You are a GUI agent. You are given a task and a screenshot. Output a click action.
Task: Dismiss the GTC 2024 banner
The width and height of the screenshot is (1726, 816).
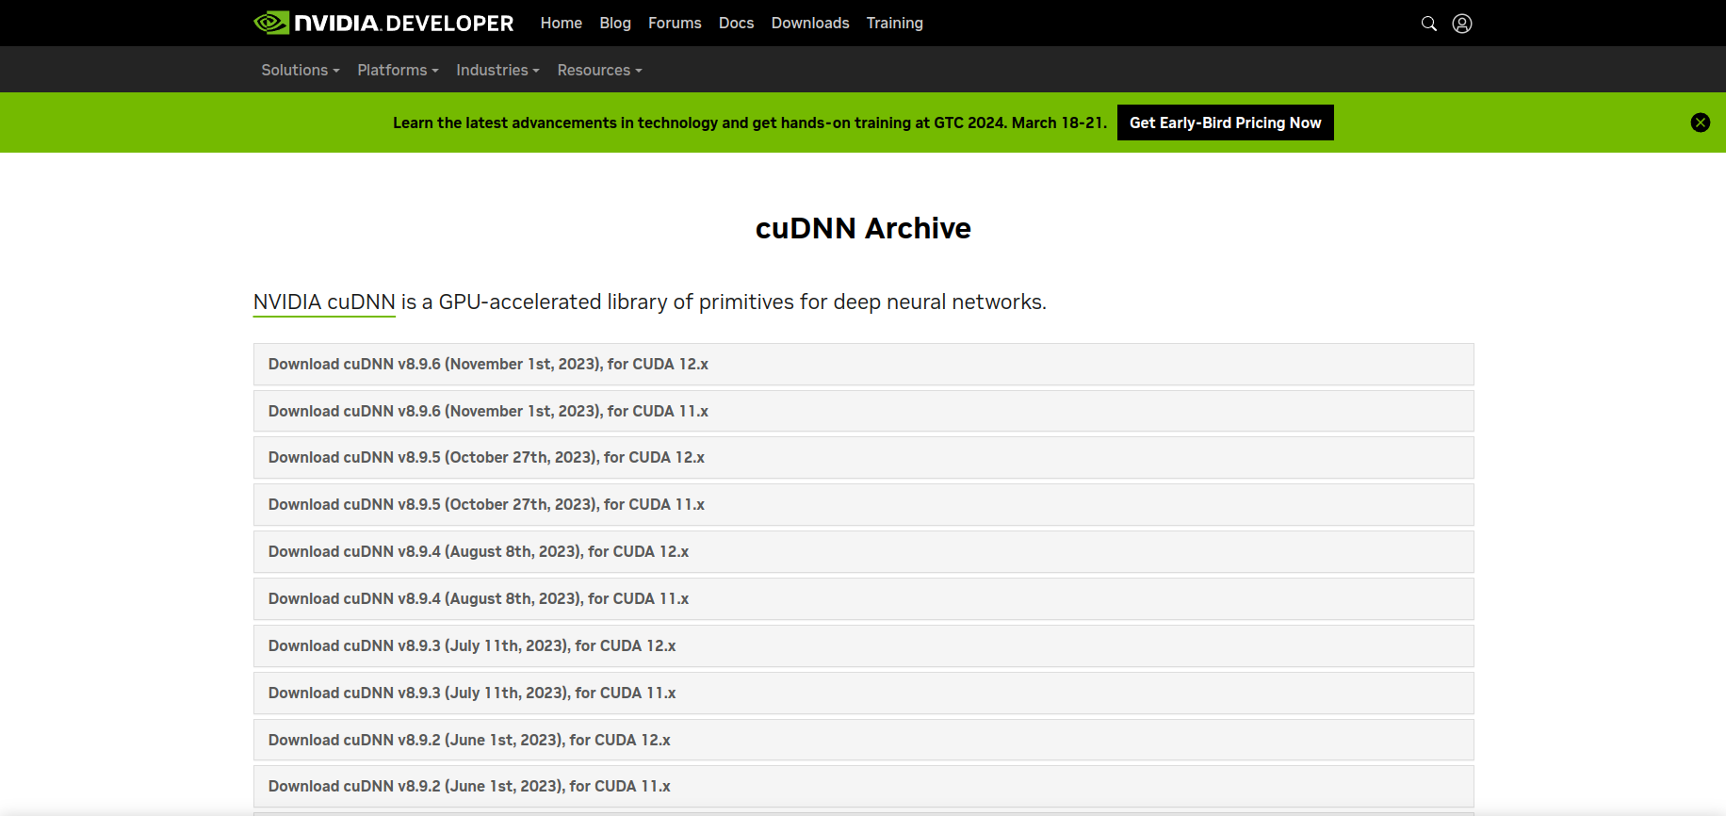pyautogui.click(x=1701, y=122)
